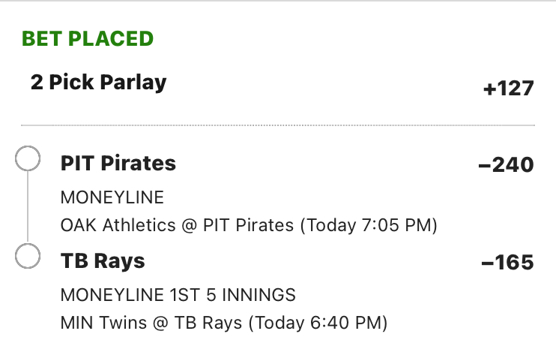Screen dimensions: 556x349
Task: Click the MONEYLINE label under PIT Pirates
Action: 112,198
